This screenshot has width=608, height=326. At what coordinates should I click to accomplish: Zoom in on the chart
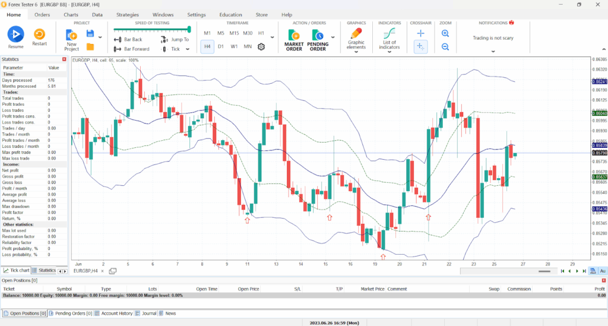(445, 34)
